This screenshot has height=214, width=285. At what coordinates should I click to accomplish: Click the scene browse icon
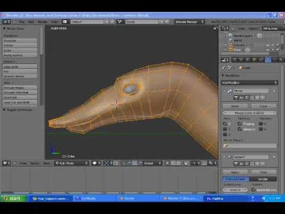(120, 22)
